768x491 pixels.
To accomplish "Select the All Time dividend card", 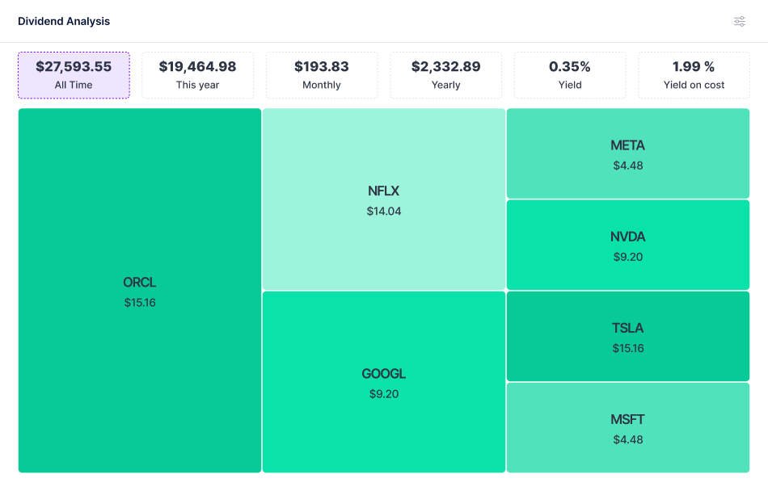I will tap(74, 76).
